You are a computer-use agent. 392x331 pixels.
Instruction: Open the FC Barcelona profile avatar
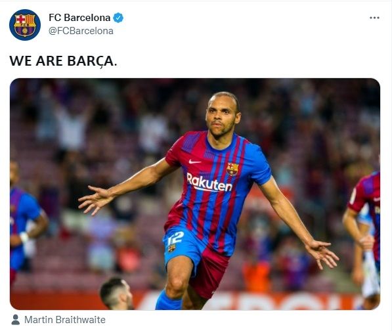[x=25, y=25]
